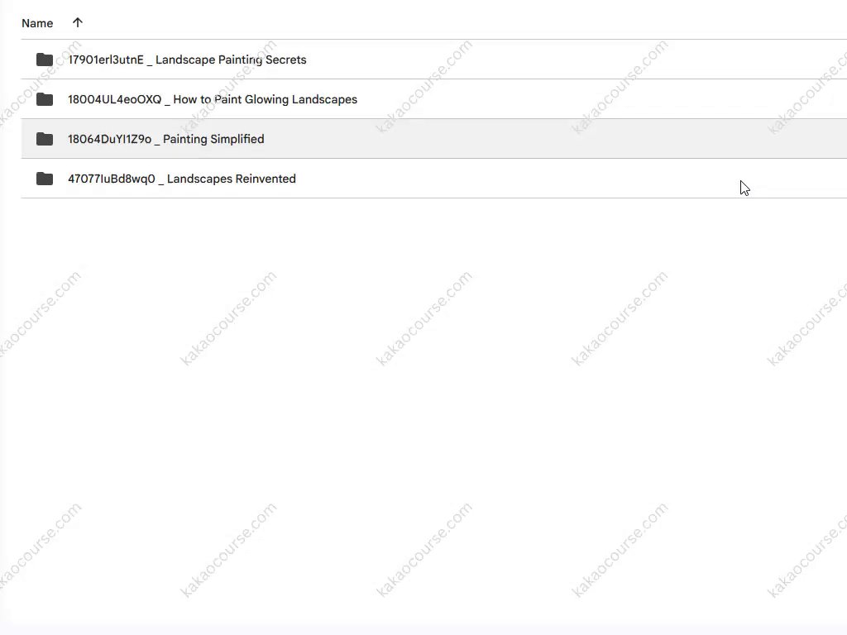Click the Name column header
Screen dimensions: 847x635
click(37, 23)
